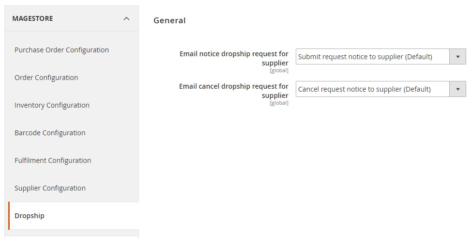Open Supplier Configuration page

click(50, 189)
